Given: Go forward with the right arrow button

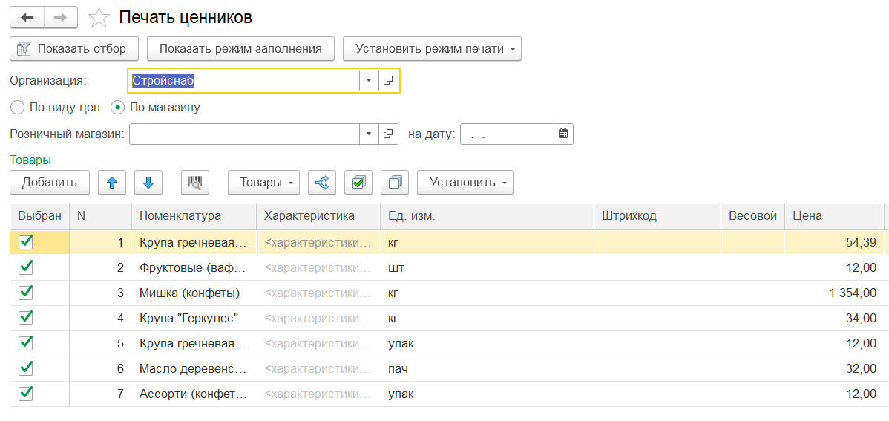Looking at the screenshot, I should pyautogui.click(x=61, y=18).
